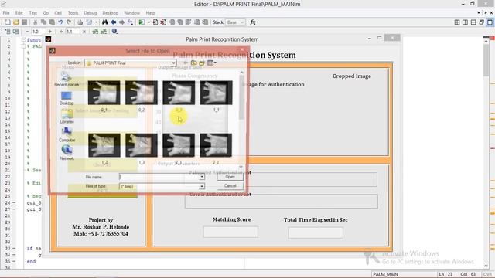495x278 pixels.
Task: Go to Computer location in file dialog
Action: (67, 134)
